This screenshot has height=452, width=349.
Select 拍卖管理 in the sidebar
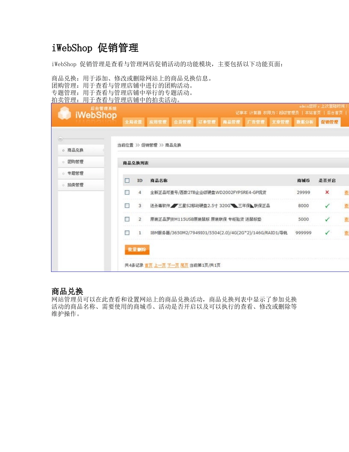(x=81, y=185)
